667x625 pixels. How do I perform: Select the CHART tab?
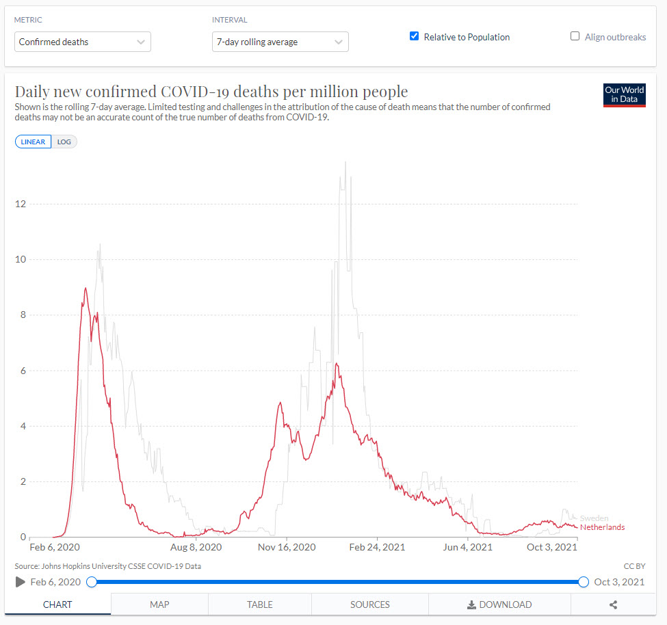pos(57,604)
